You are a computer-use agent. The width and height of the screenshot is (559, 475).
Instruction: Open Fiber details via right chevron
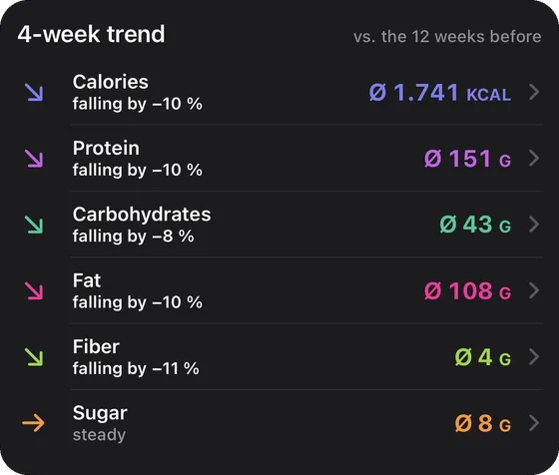[x=534, y=357]
